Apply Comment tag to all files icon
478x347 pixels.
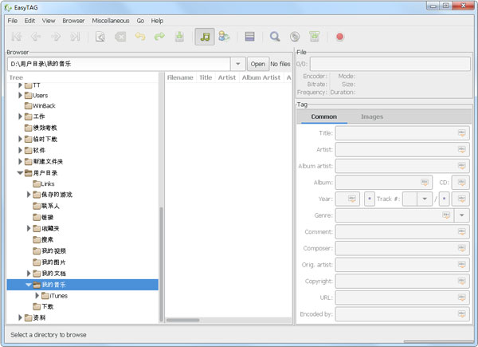click(x=462, y=232)
